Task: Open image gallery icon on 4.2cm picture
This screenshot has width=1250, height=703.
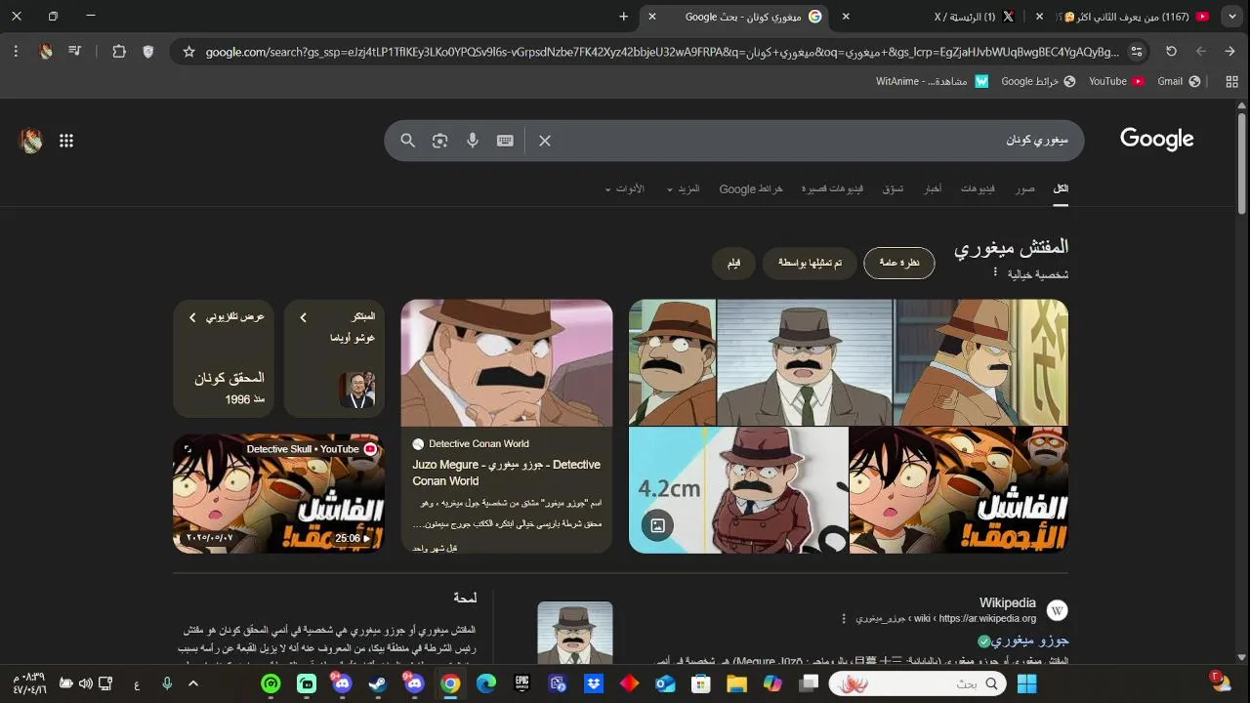Action: point(658,525)
